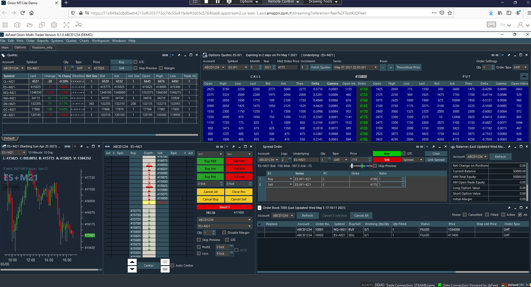Bookmark this page with star icon

(x=450, y=13)
